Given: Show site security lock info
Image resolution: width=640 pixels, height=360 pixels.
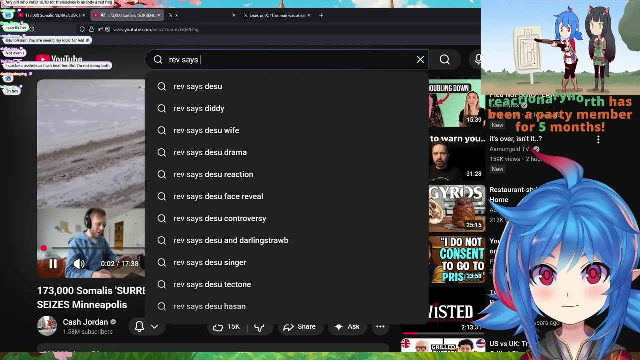Looking at the screenshot, I should click(x=91, y=29).
